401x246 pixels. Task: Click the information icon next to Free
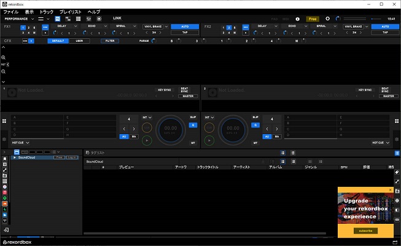(297, 19)
